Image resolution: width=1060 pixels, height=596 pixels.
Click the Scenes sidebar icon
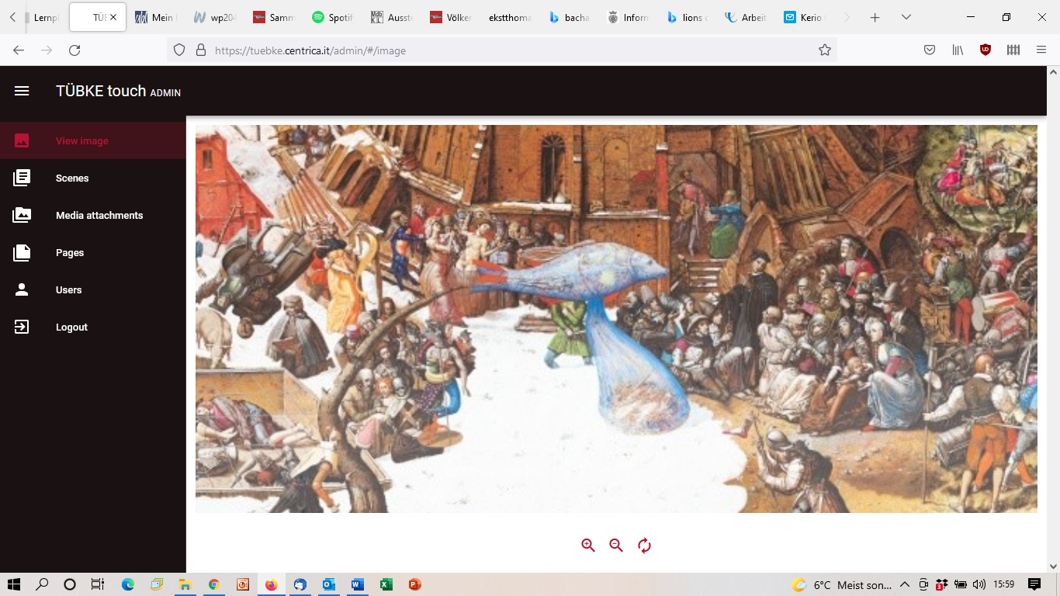tap(22, 178)
